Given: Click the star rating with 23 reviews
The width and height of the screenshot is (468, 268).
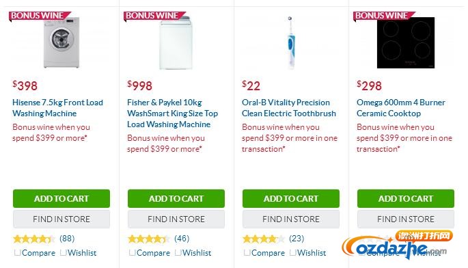Looking at the screenshot, I should 264,239.
